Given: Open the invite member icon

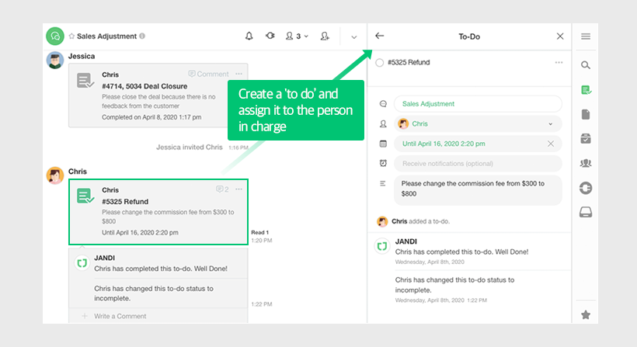Looking at the screenshot, I should pyautogui.click(x=324, y=36).
